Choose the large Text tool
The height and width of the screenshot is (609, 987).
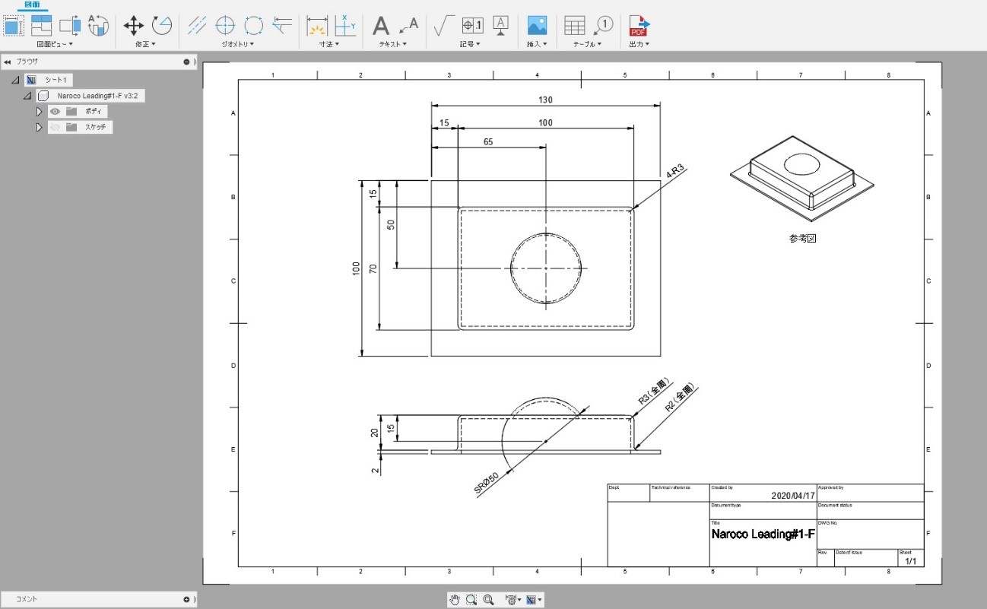pyautogui.click(x=381, y=25)
